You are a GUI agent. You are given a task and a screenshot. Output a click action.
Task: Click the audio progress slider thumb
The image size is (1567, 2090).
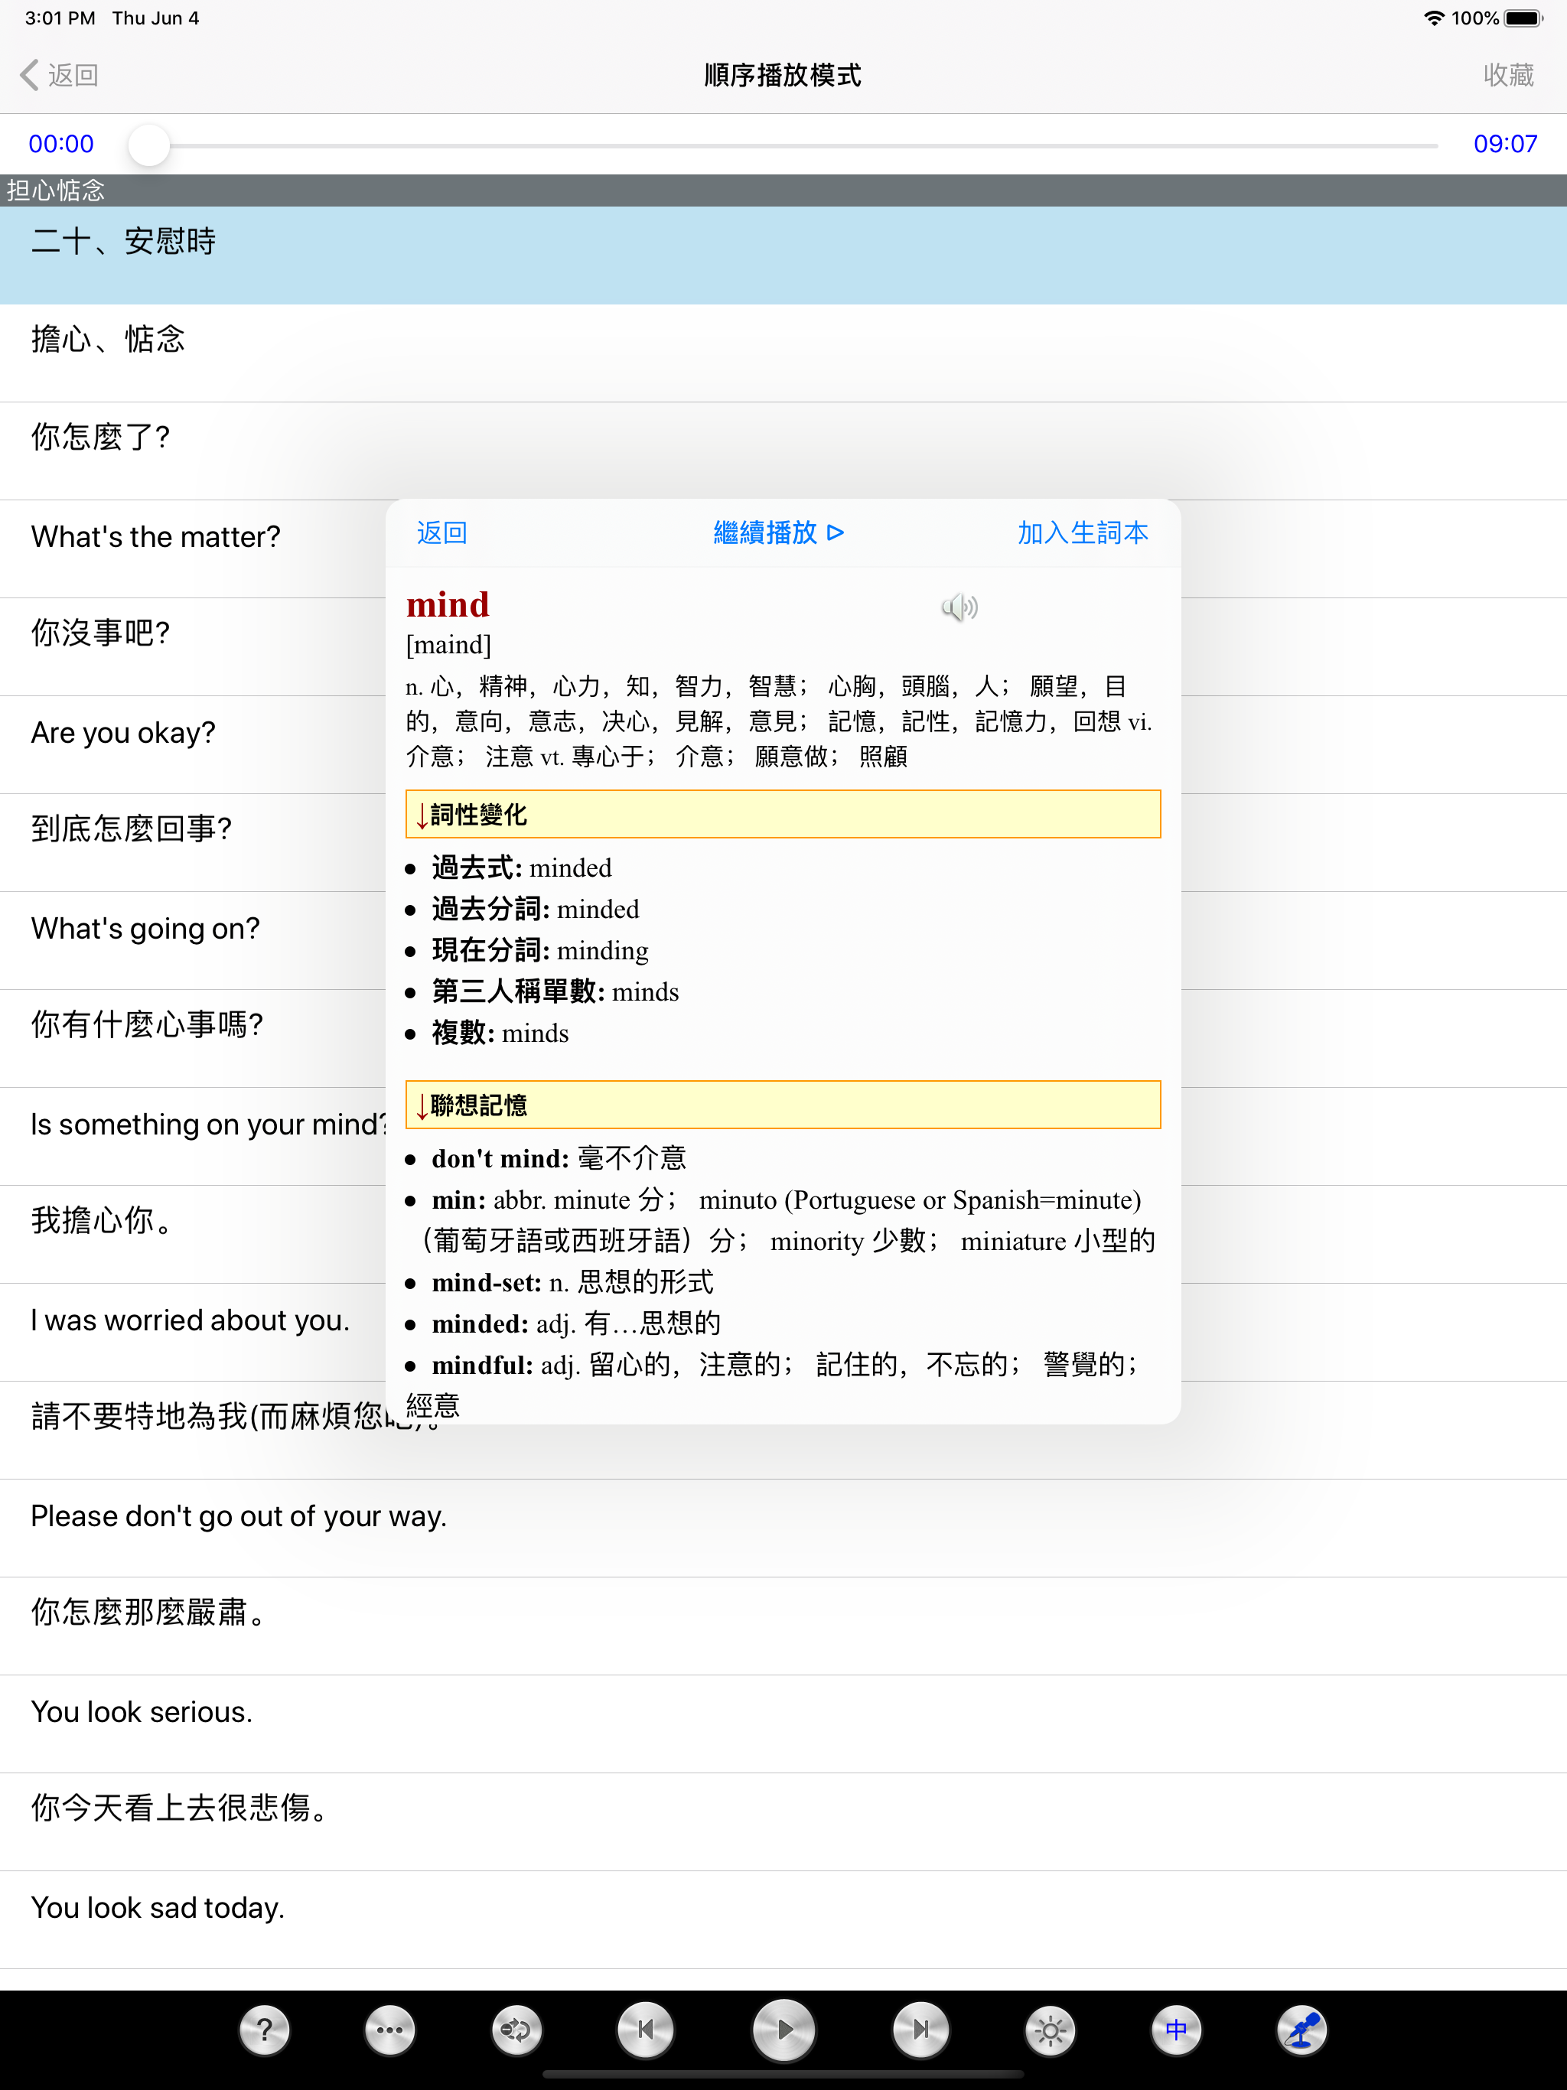pyautogui.click(x=148, y=145)
